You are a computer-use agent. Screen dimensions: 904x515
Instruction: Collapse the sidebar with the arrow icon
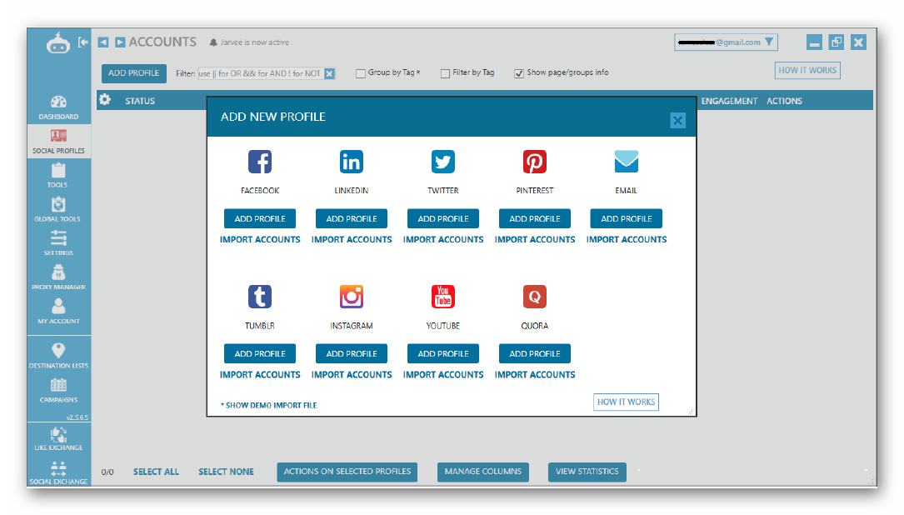click(x=83, y=42)
